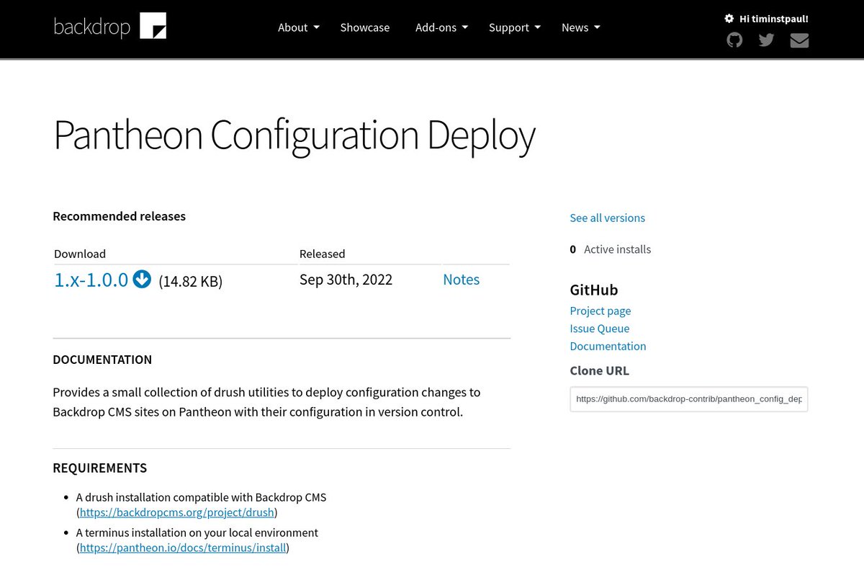This screenshot has width=864, height=570.
Task: Expand the Support dropdown menu
Action: pos(515,27)
